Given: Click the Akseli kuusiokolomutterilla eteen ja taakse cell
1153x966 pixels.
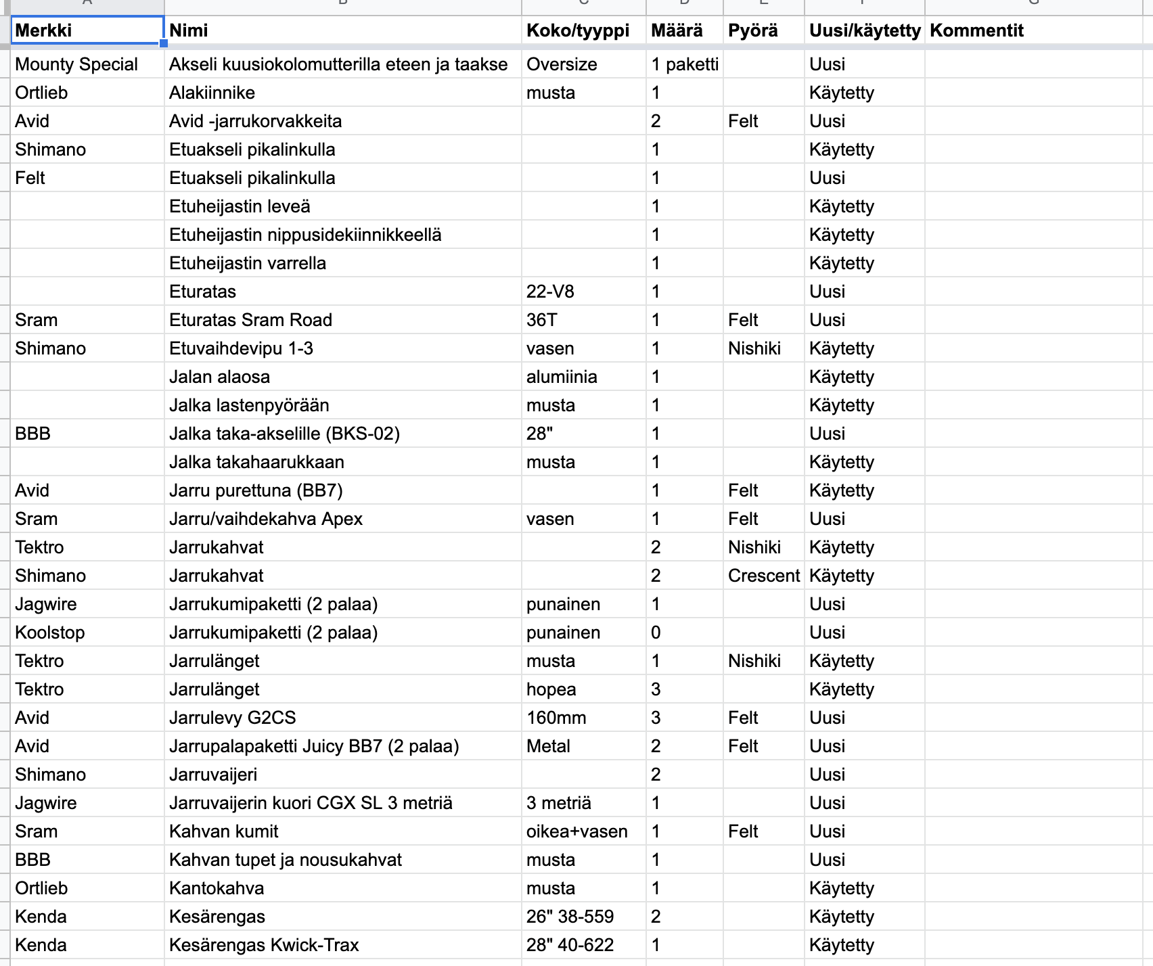Looking at the screenshot, I should coord(343,64).
